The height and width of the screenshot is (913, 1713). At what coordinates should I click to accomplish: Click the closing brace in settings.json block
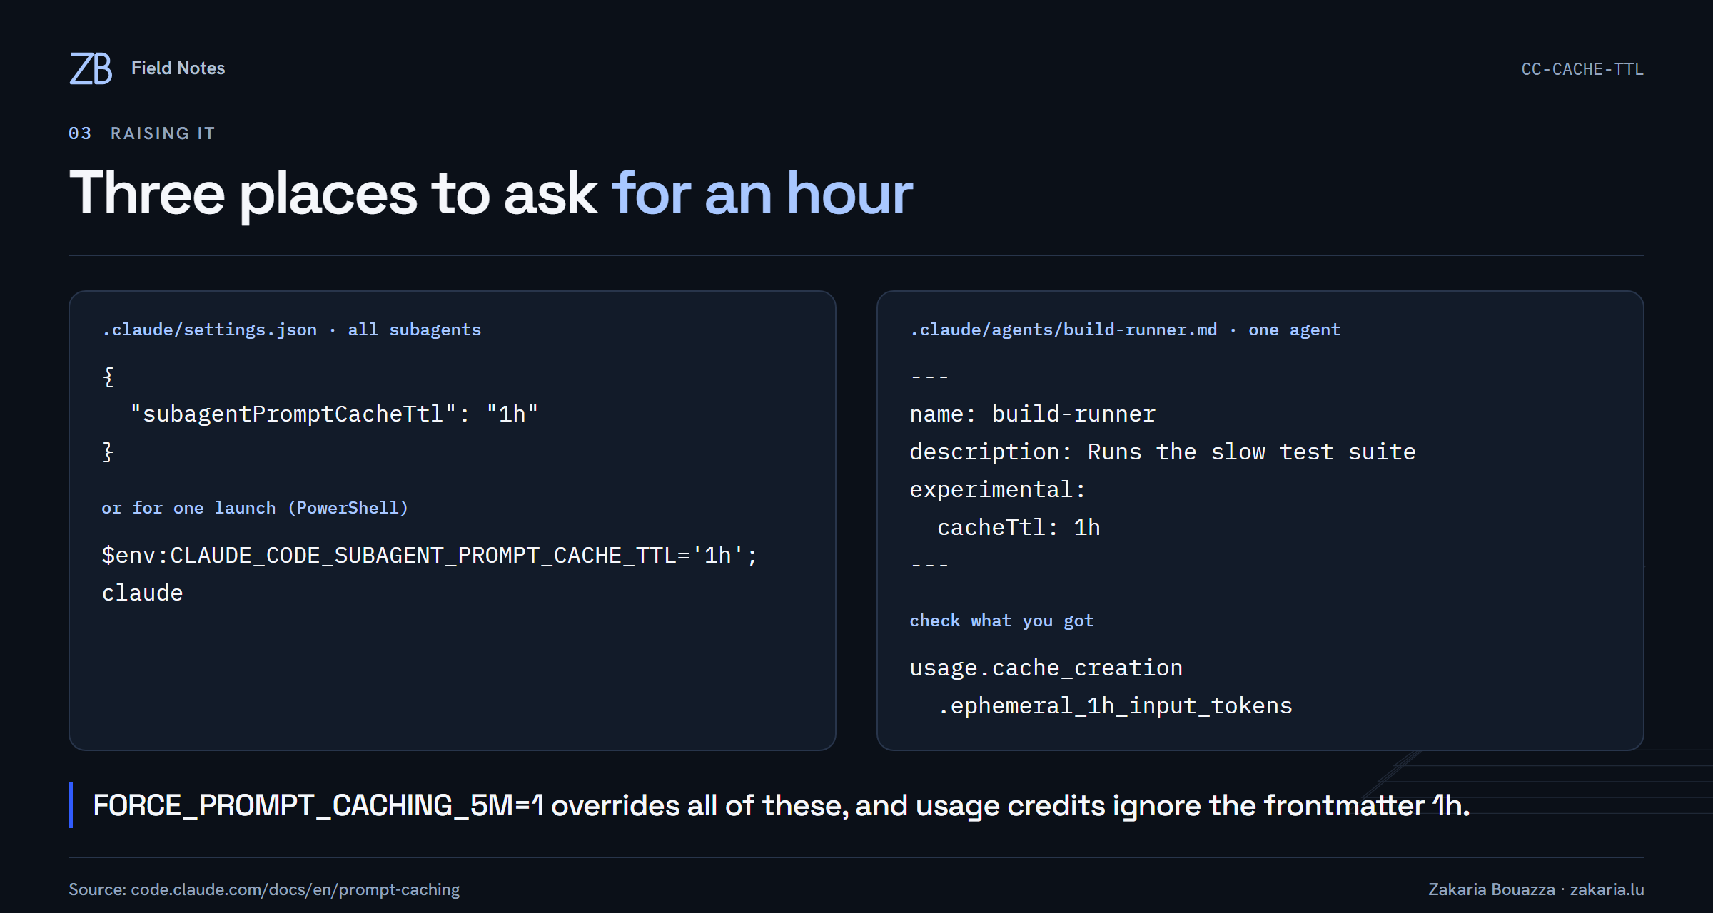[108, 452]
